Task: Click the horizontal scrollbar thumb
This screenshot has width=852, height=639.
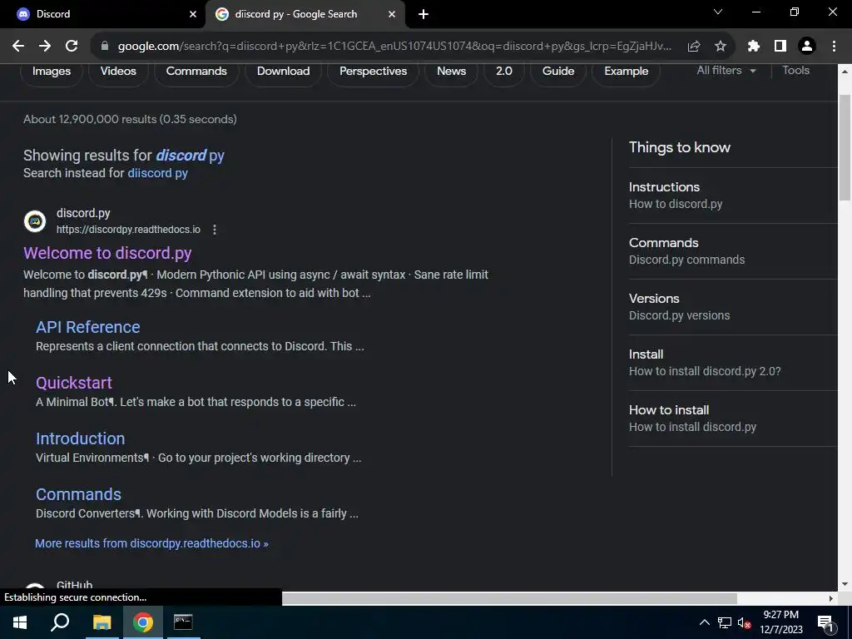Action: pyautogui.click(x=509, y=598)
